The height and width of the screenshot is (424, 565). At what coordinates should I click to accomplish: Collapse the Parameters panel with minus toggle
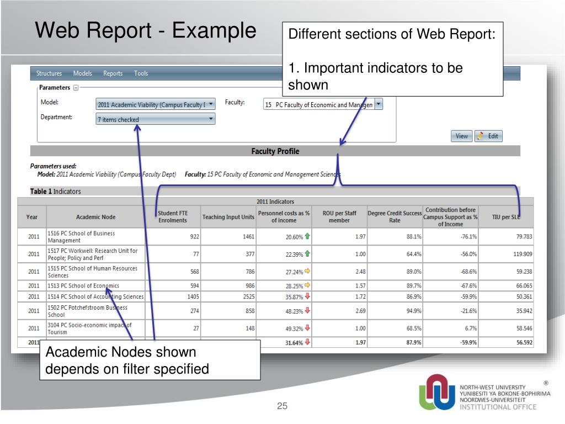76,88
